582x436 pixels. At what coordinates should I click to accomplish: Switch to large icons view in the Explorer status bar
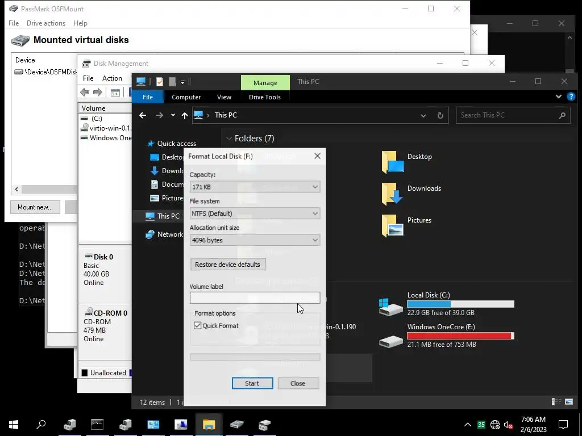coord(569,401)
